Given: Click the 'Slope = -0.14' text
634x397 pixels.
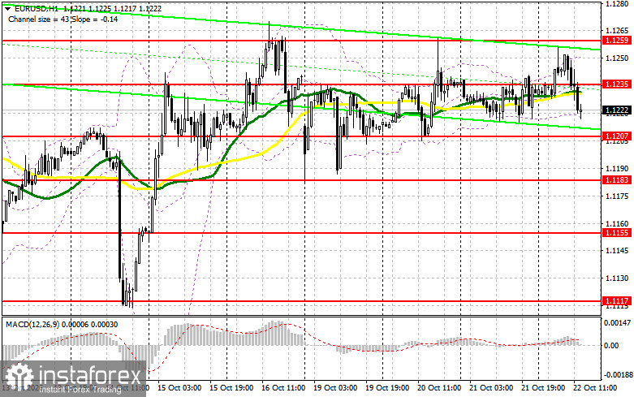Looking at the screenshot, I should 96,19.
